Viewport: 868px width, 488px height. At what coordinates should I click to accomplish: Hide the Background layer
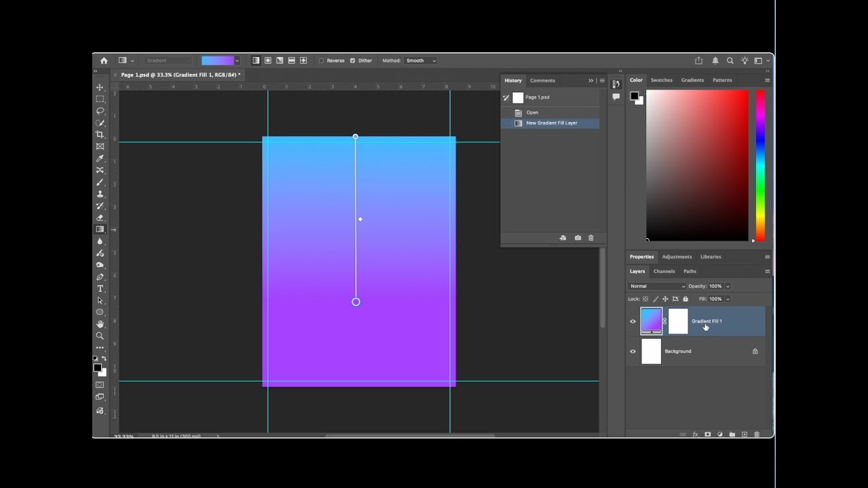[x=633, y=351]
